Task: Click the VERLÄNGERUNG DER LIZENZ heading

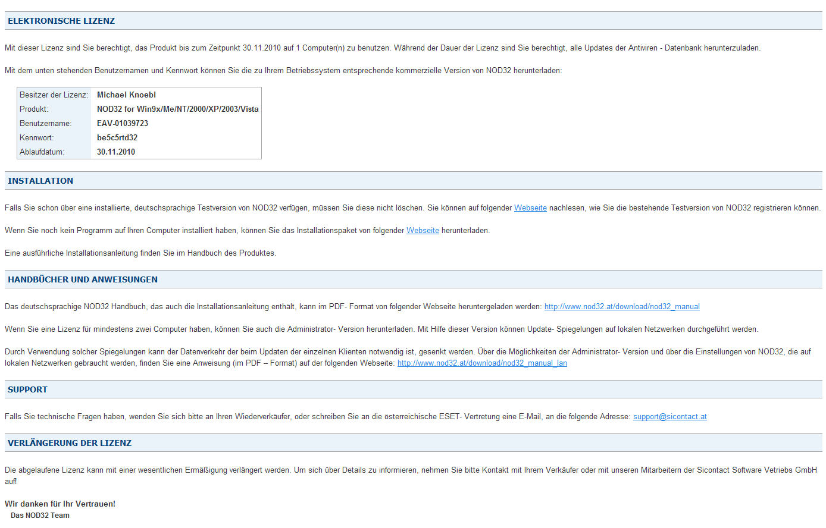Action: click(x=70, y=443)
